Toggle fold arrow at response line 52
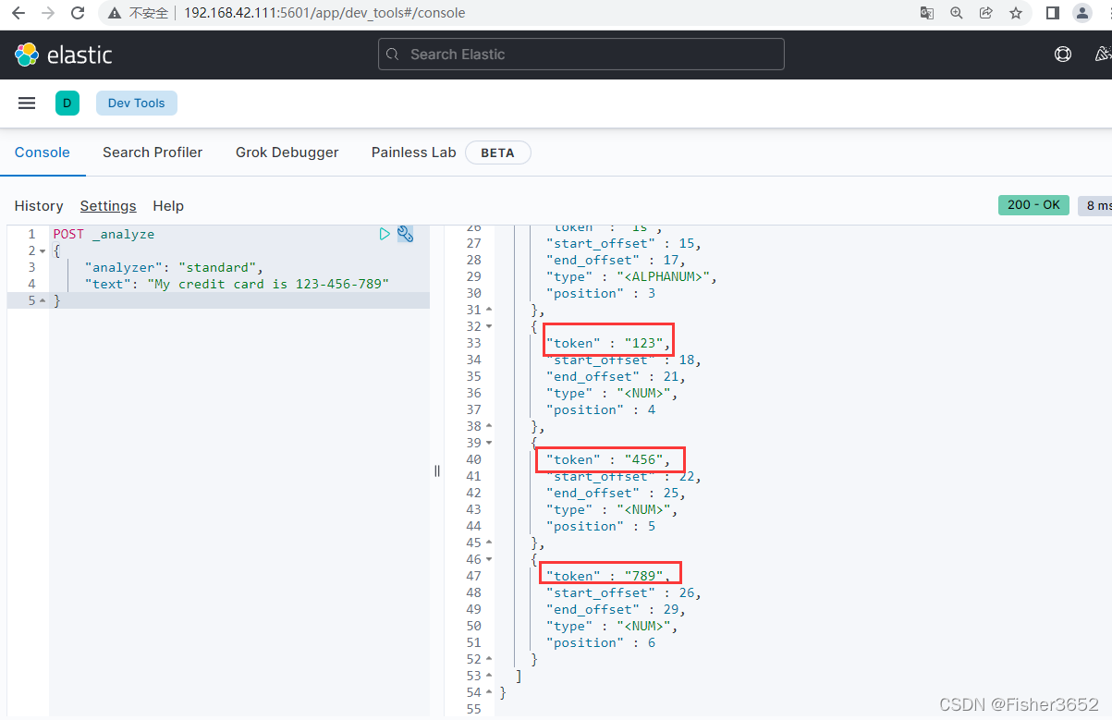Image resolution: width=1112 pixels, height=720 pixels. 489,659
